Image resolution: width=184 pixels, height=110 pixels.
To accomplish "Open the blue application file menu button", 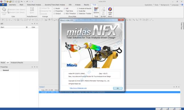I will click(3, 5).
